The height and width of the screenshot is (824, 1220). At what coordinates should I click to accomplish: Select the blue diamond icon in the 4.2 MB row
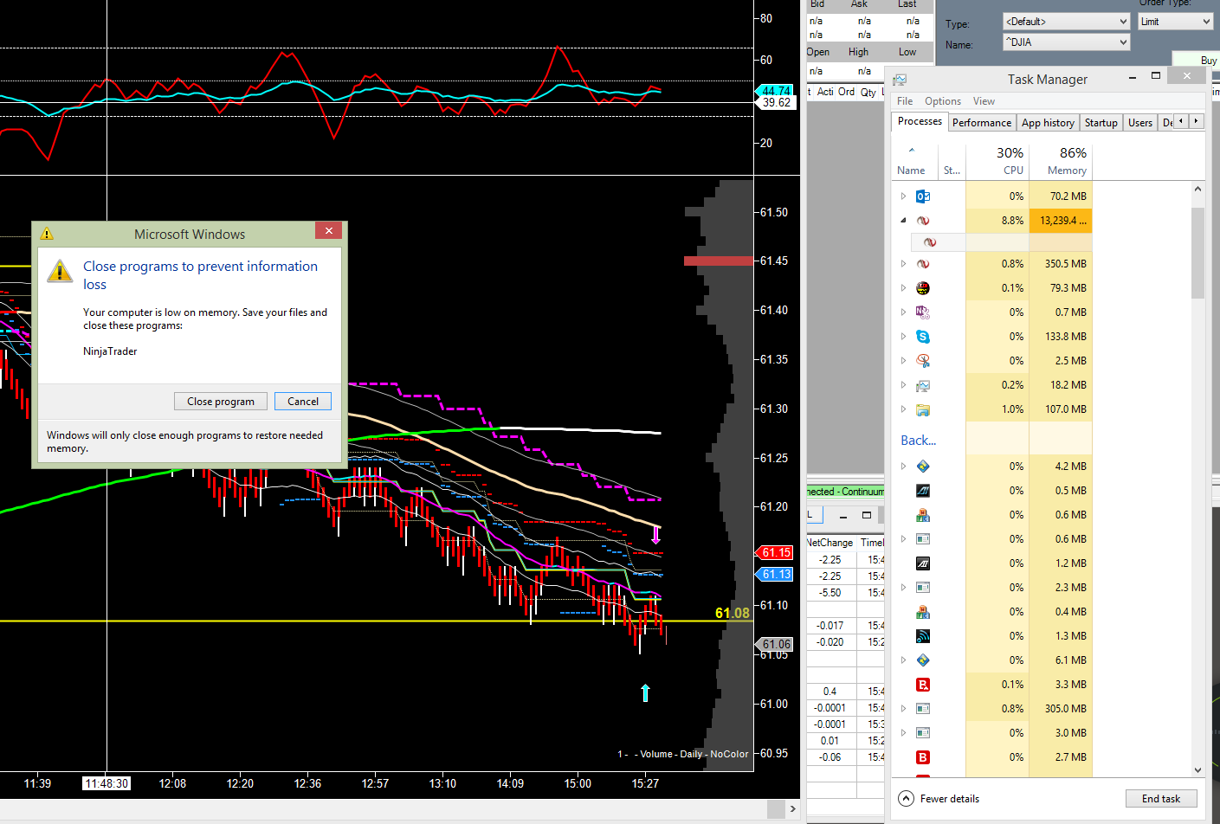[923, 467]
